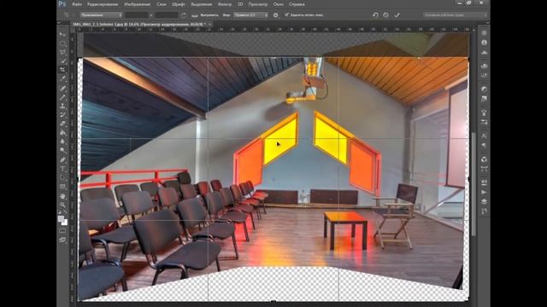
Task: Open the Справка menu
Action: coord(297,4)
